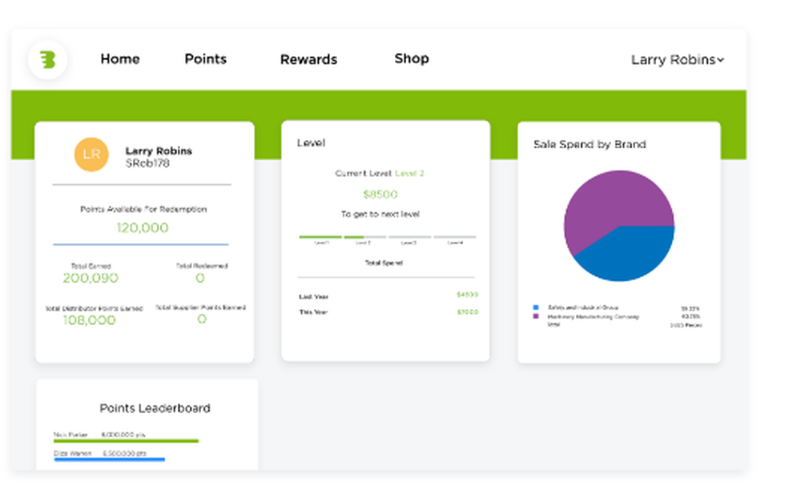Open the Shop menu
The width and height of the screenshot is (801, 486).
pos(411,58)
